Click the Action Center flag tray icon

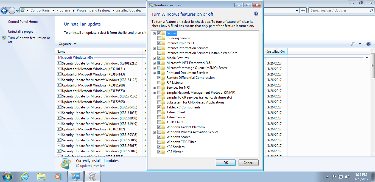point(334,177)
